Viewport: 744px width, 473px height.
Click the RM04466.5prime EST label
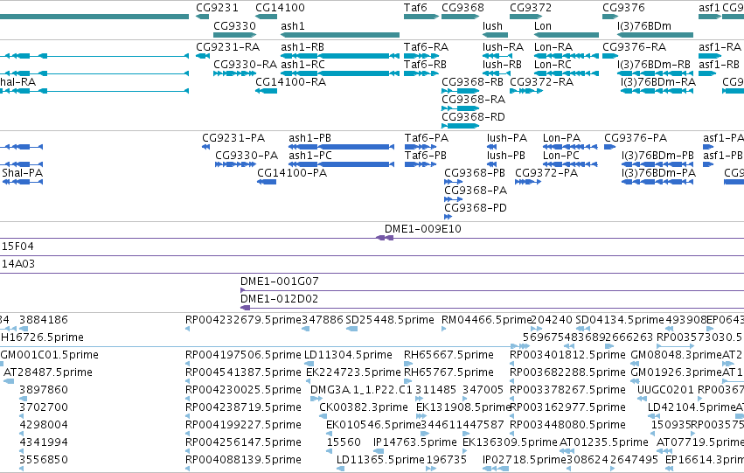[x=486, y=320]
